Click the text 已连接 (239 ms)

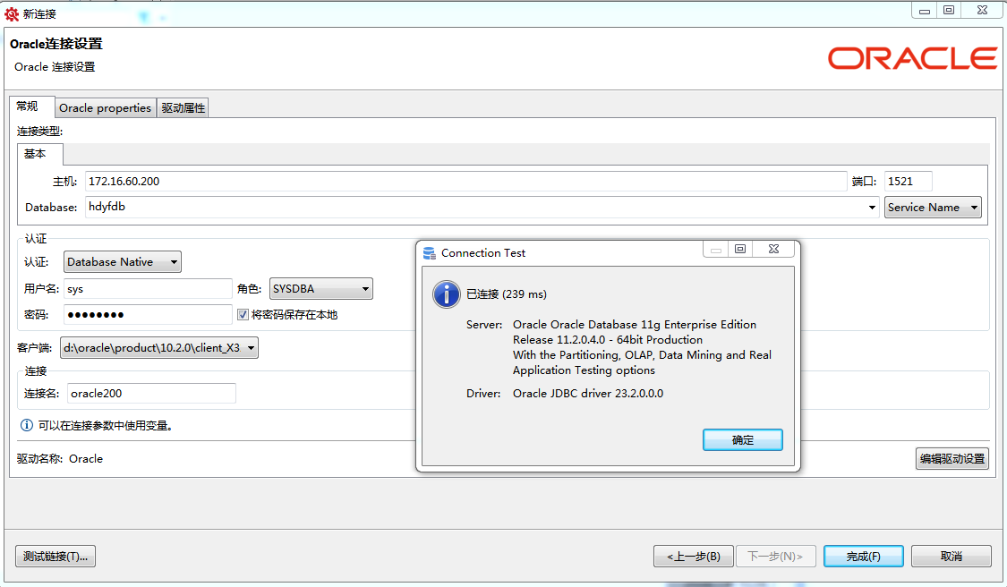(506, 294)
